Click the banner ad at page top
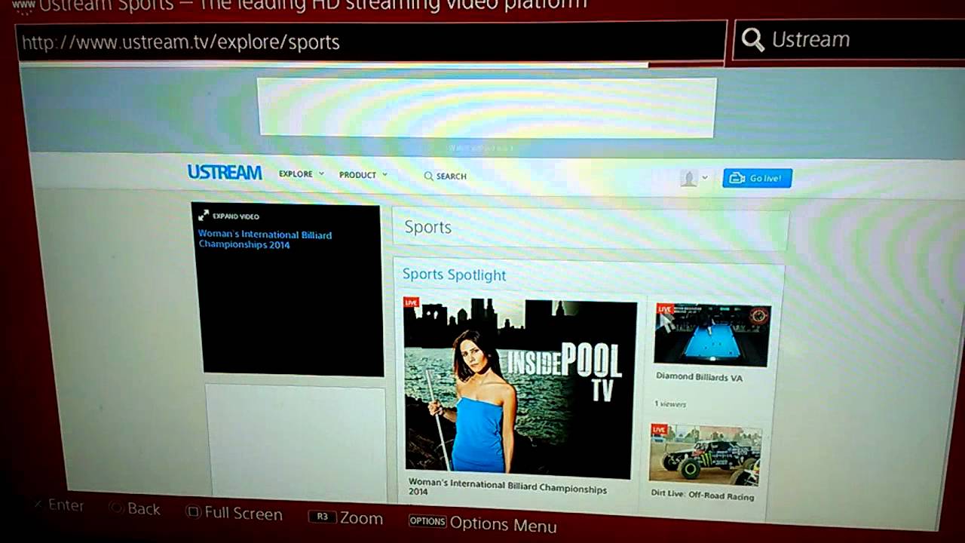 point(487,107)
